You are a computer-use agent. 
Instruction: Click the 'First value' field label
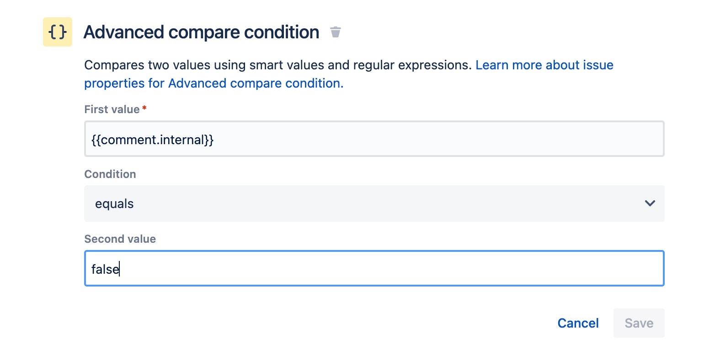(112, 109)
